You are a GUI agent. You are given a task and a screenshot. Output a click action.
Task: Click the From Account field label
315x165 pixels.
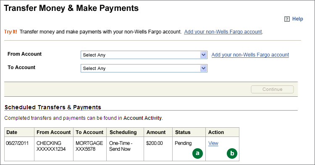click(x=24, y=54)
